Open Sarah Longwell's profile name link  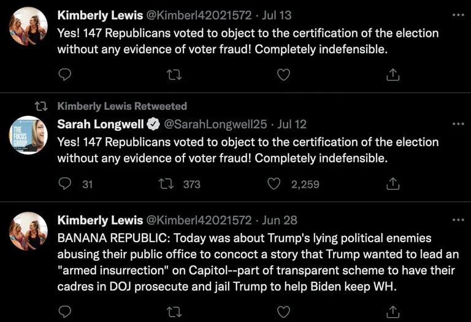point(101,124)
